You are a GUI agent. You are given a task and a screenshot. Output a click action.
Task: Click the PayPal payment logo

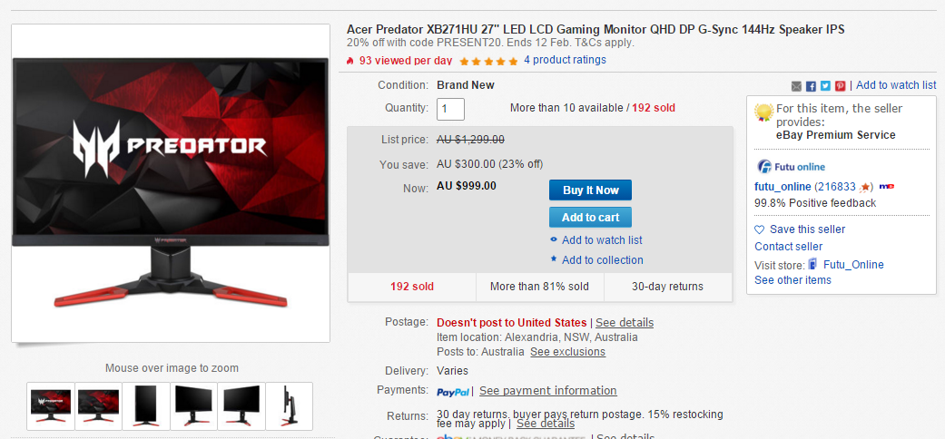(453, 392)
